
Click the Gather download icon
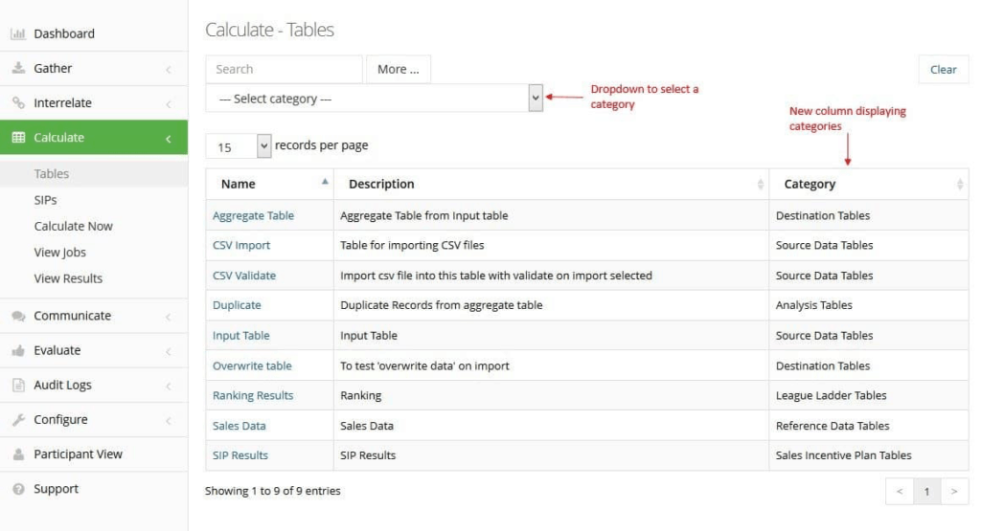(18, 68)
